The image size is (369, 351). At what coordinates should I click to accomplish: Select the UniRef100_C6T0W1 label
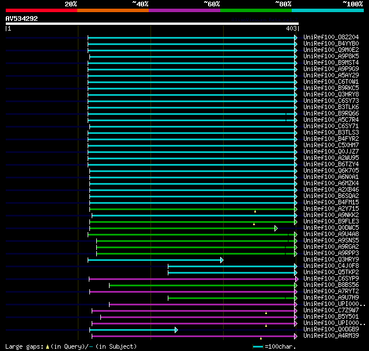331,82
